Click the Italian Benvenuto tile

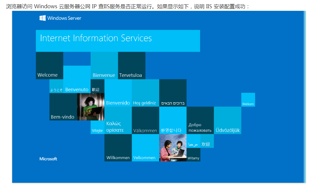77,79
